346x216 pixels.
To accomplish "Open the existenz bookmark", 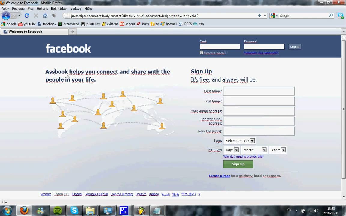I will (110, 24).
